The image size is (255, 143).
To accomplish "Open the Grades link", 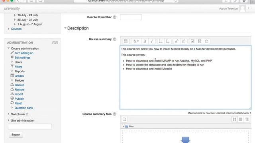I will coord(19,76).
